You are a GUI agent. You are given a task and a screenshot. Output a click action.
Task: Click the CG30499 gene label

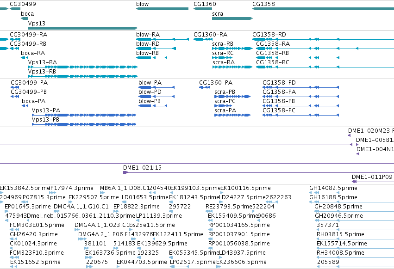[x=23, y=4]
